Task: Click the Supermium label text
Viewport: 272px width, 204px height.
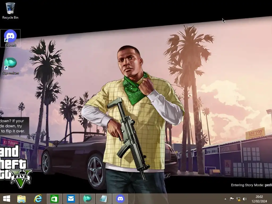Action: click(x=10, y=73)
